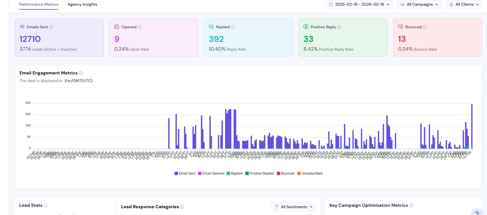Click info icon next to Bounced
Viewport: 487px width, 215px height.
click(425, 27)
